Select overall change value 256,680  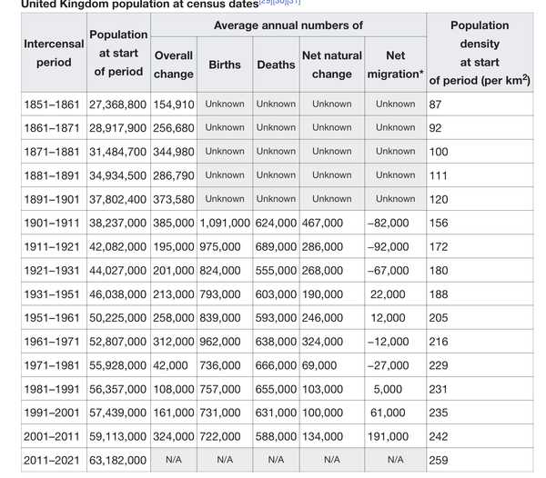(x=174, y=128)
